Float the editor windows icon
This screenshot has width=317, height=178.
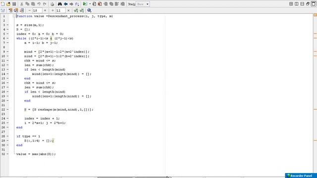click(308, 4)
